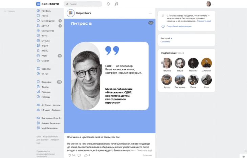
Task: Click the info circle icon
Action: (163, 26)
